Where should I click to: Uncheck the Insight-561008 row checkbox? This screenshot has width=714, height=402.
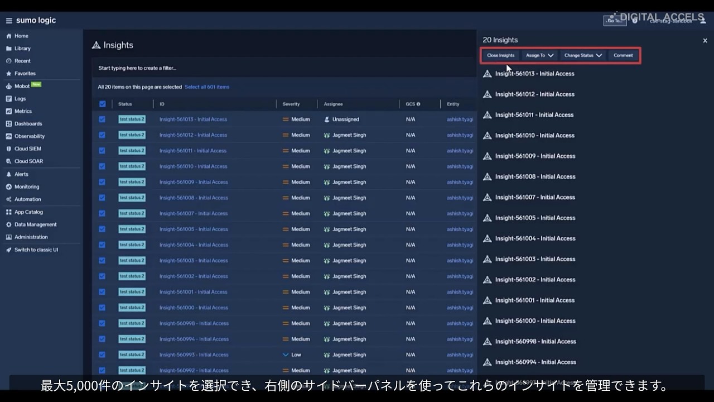click(x=102, y=198)
